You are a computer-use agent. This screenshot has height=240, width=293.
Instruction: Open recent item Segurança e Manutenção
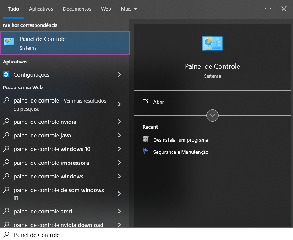click(181, 152)
